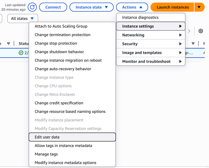Click the Launch instances button
This screenshot has width=209, height=168.
tap(173, 7)
